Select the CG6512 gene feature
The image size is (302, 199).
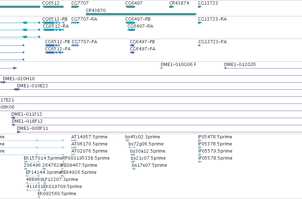click(53, 7)
